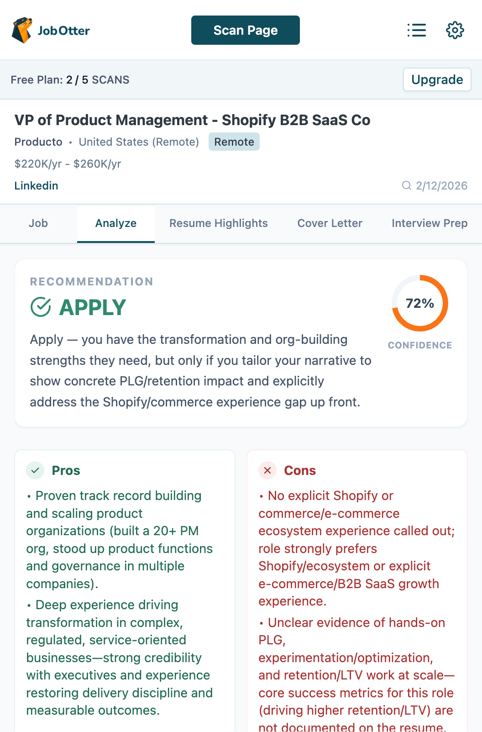Viewport: 482px width, 732px height.
Task: Click the Remote tag badge
Action: [x=234, y=142]
